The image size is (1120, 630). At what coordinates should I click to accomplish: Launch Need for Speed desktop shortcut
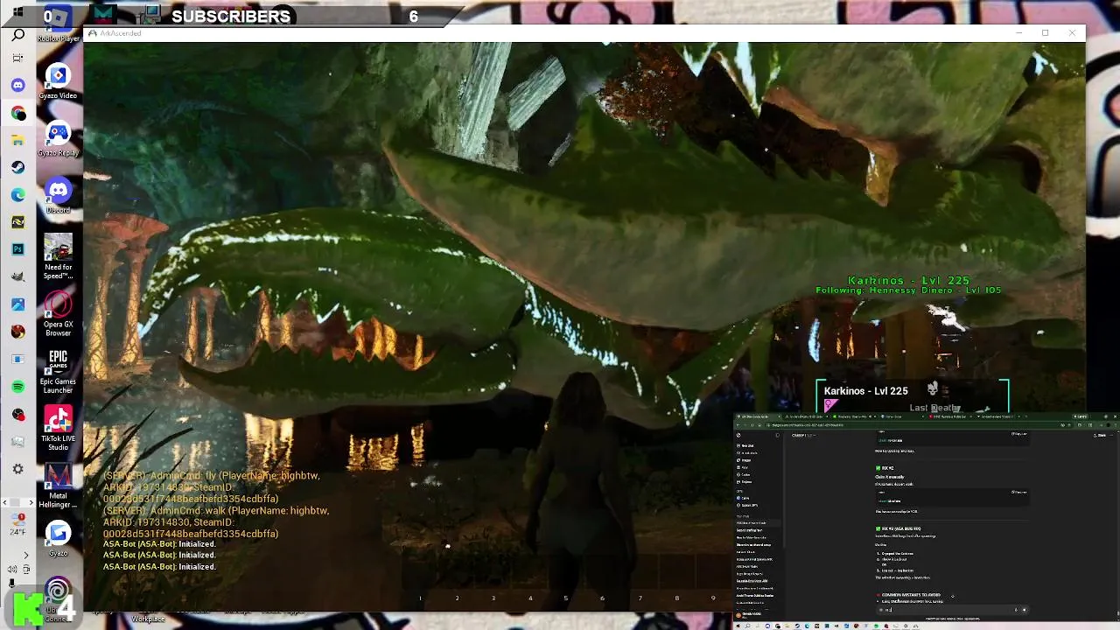point(58,256)
